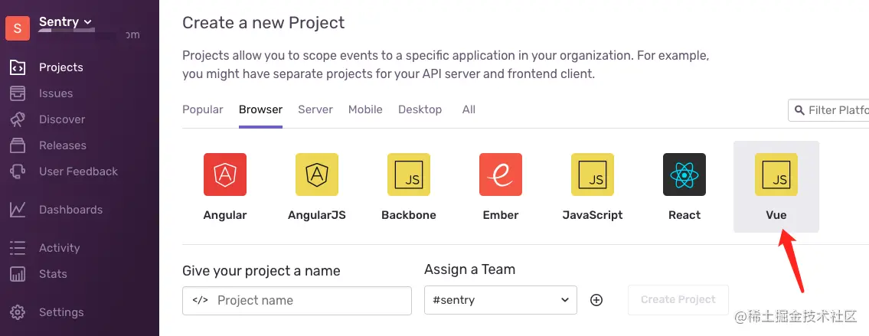This screenshot has height=336, width=869.
Task: Go to Projects in sidebar
Action: [x=61, y=67]
